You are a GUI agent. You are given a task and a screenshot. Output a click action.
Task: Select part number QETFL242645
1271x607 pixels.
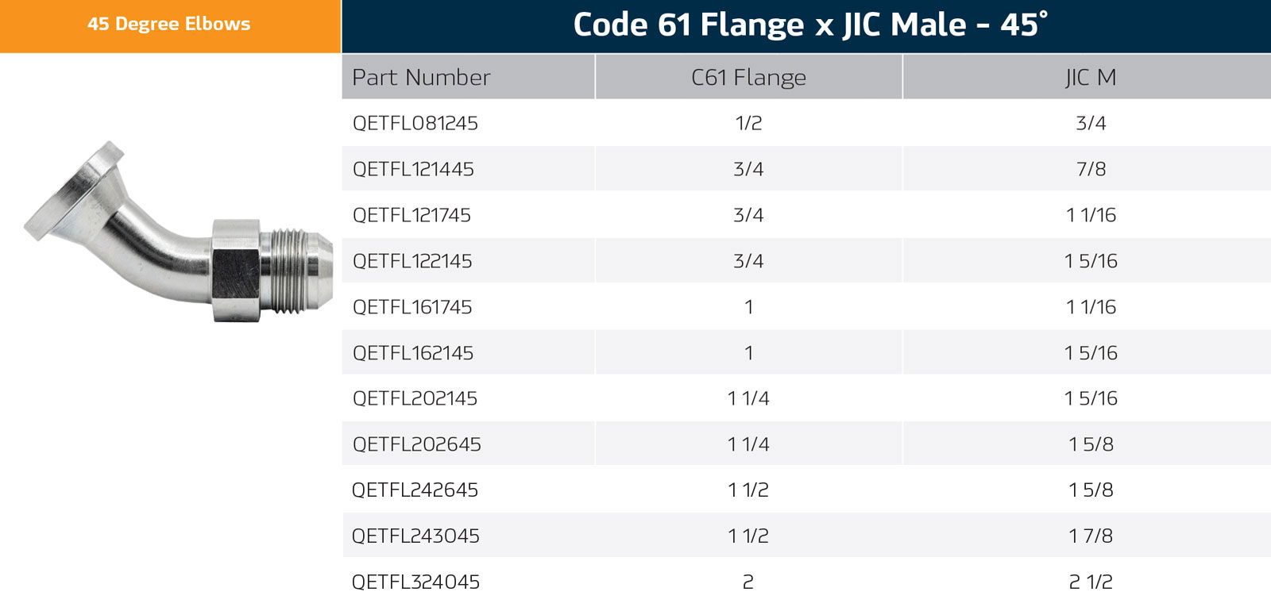[x=415, y=490]
